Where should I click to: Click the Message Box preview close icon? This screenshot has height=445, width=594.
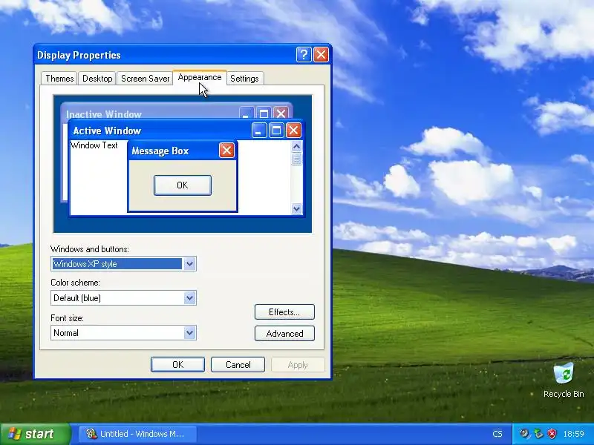(226, 151)
